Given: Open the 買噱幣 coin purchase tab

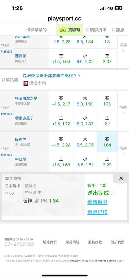Looking at the screenshot, I should 70,30.
